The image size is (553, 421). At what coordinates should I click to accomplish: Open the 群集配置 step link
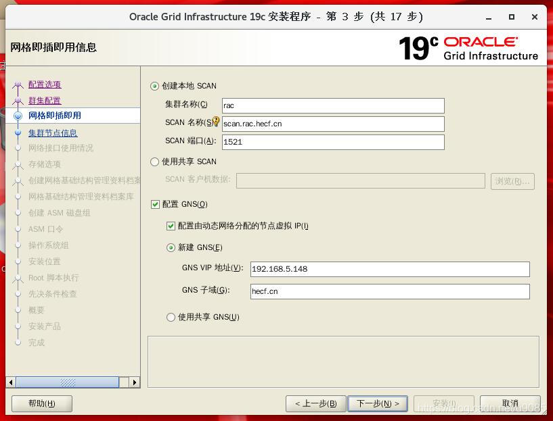point(45,101)
